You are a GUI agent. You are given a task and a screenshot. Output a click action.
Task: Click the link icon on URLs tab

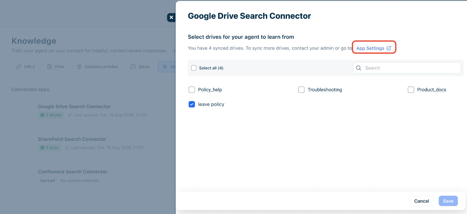point(19,67)
